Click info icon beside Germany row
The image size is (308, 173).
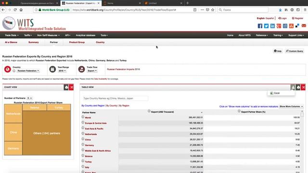tap(83, 144)
